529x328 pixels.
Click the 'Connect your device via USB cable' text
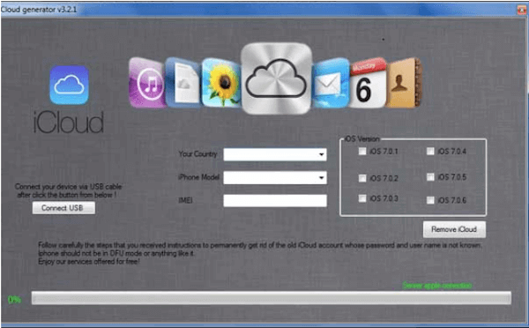(x=68, y=187)
